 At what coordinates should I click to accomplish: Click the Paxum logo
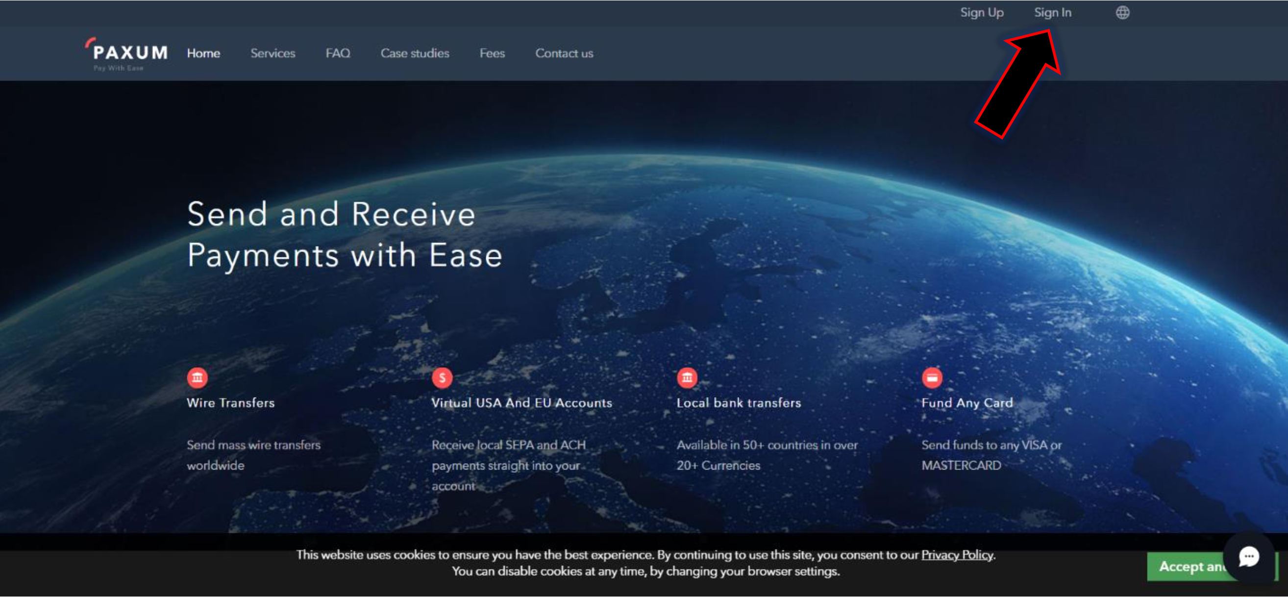pos(126,53)
